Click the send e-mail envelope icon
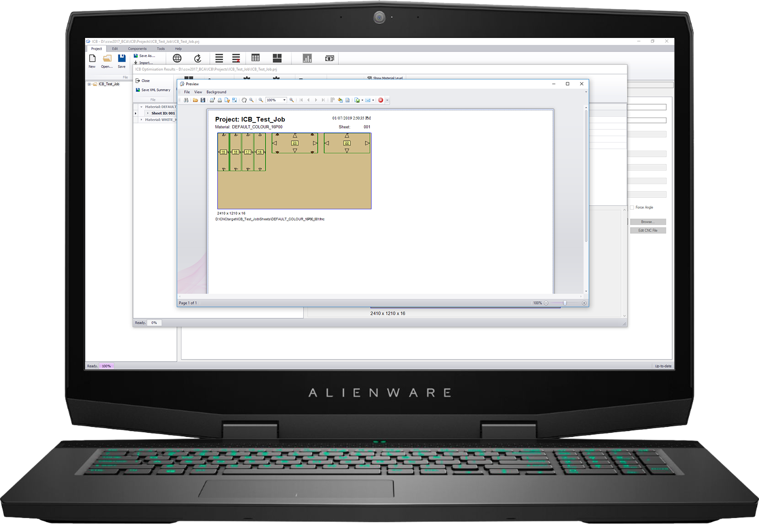The image size is (759, 524). (x=368, y=100)
